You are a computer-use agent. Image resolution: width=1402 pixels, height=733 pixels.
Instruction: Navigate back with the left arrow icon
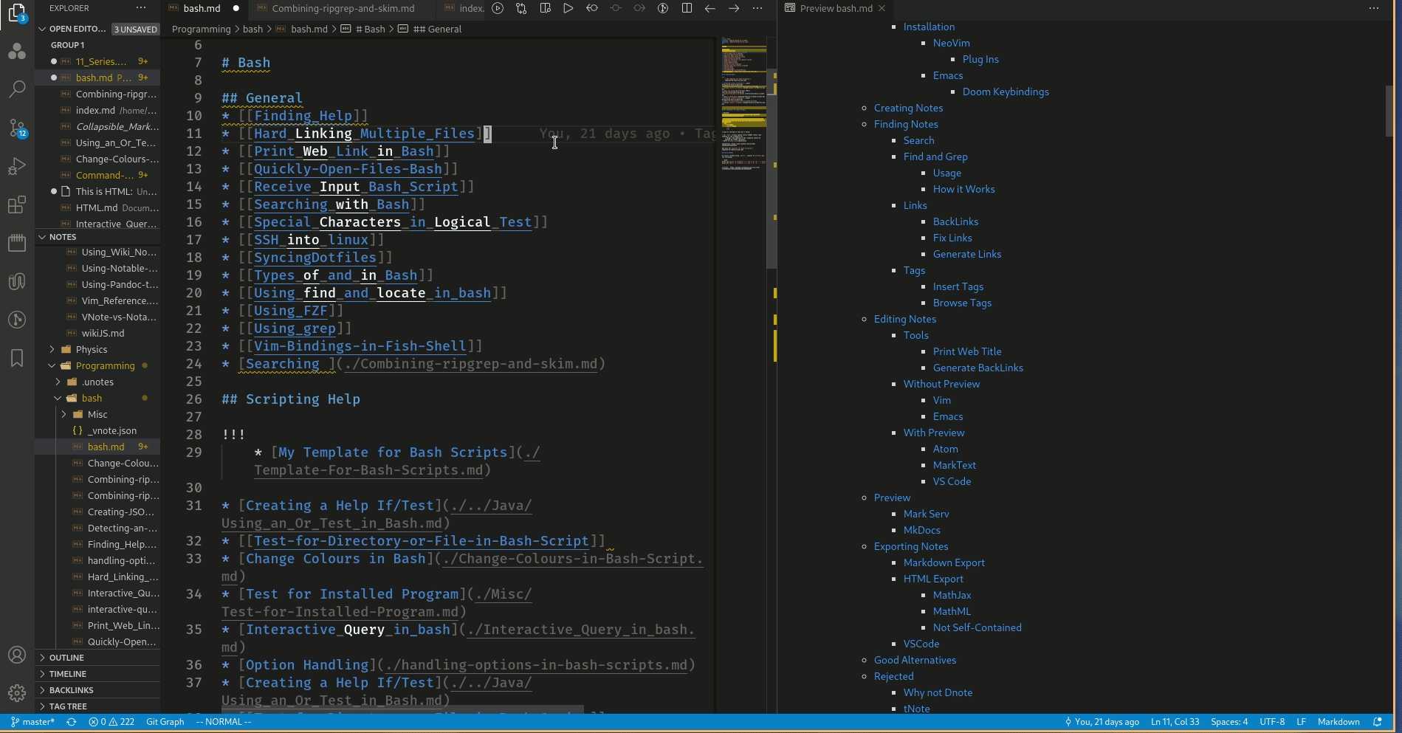pos(710,8)
